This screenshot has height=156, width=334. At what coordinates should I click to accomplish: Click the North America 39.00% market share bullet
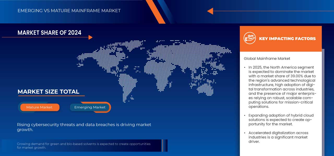click(x=282, y=87)
